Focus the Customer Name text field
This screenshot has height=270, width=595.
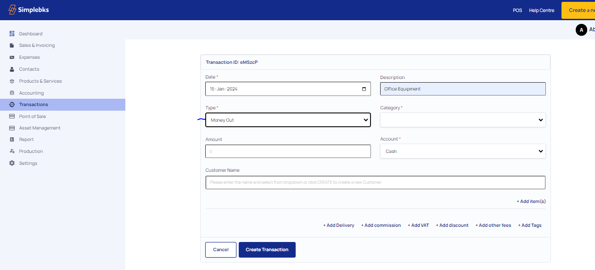375,182
